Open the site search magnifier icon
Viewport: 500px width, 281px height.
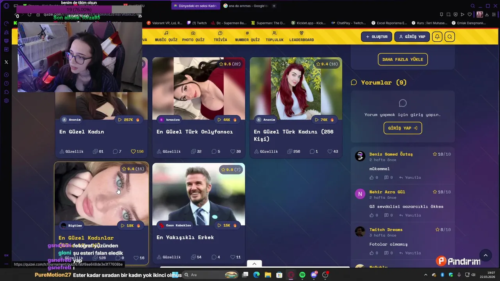[x=450, y=37]
